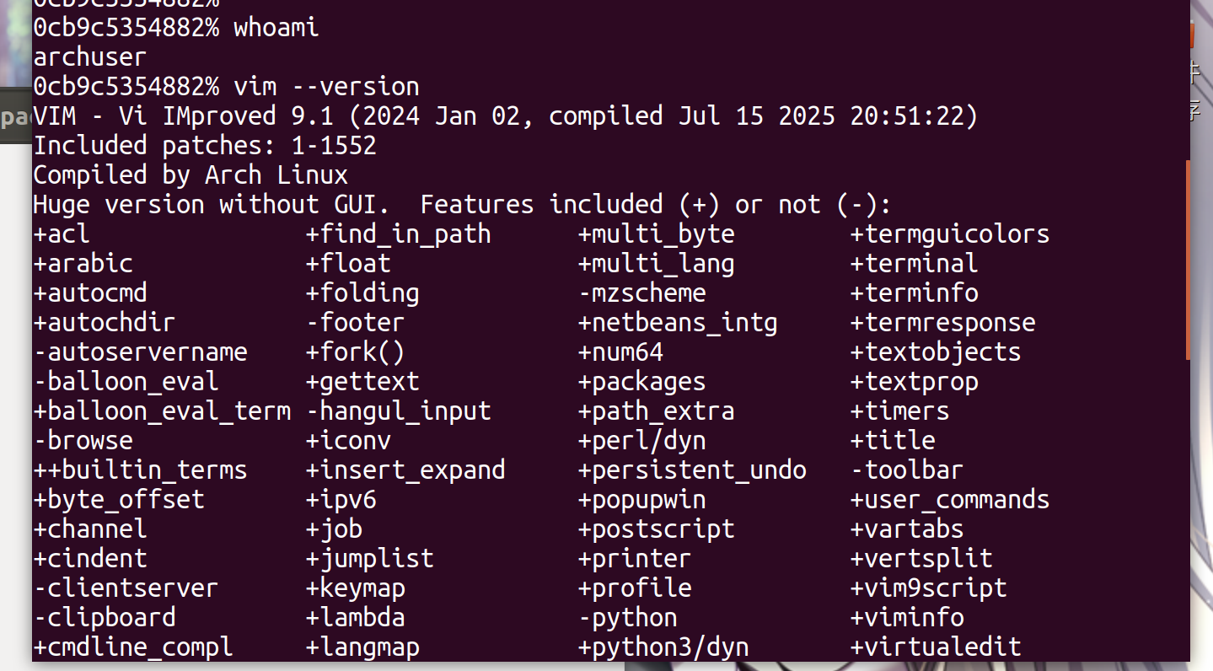
Task: Click the "+find_in_path" feature entry
Action: [398, 234]
